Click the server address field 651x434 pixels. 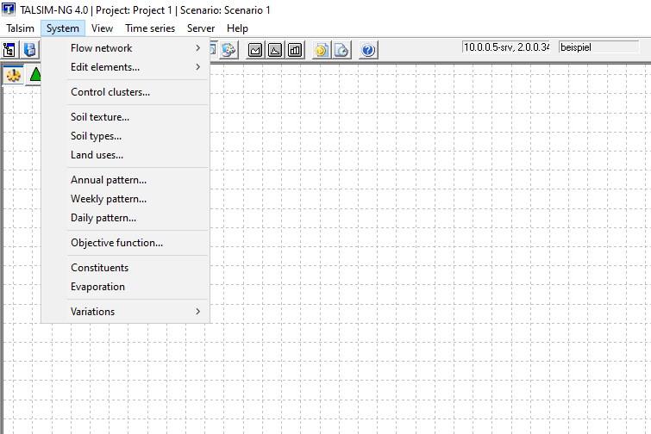click(x=505, y=47)
